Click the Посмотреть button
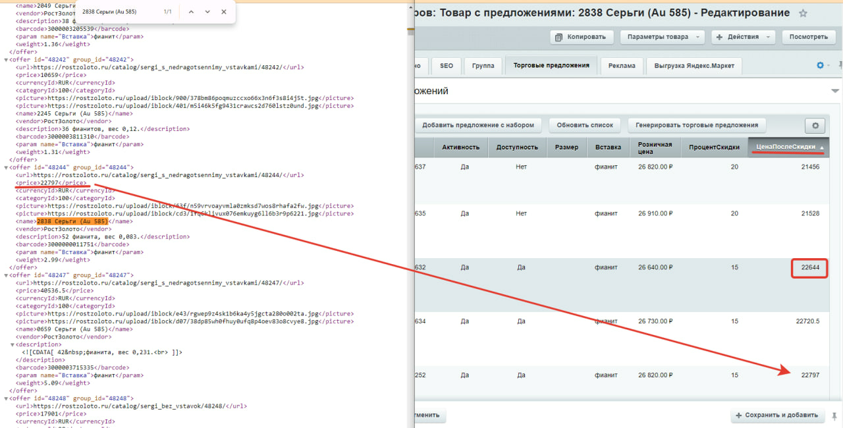The image size is (843, 428). (x=808, y=37)
